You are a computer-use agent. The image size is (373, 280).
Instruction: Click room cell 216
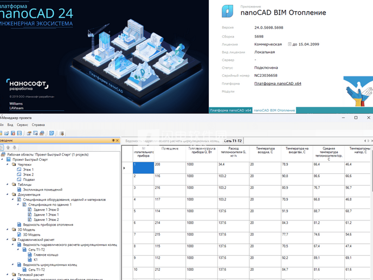(170, 191)
